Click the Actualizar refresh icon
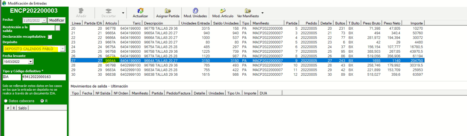 [x=140, y=11]
